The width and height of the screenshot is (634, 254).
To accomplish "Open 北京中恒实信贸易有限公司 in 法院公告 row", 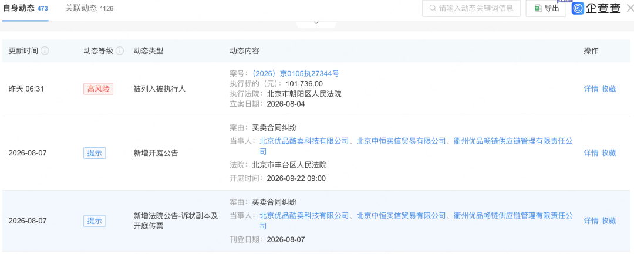I will [401, 215].
